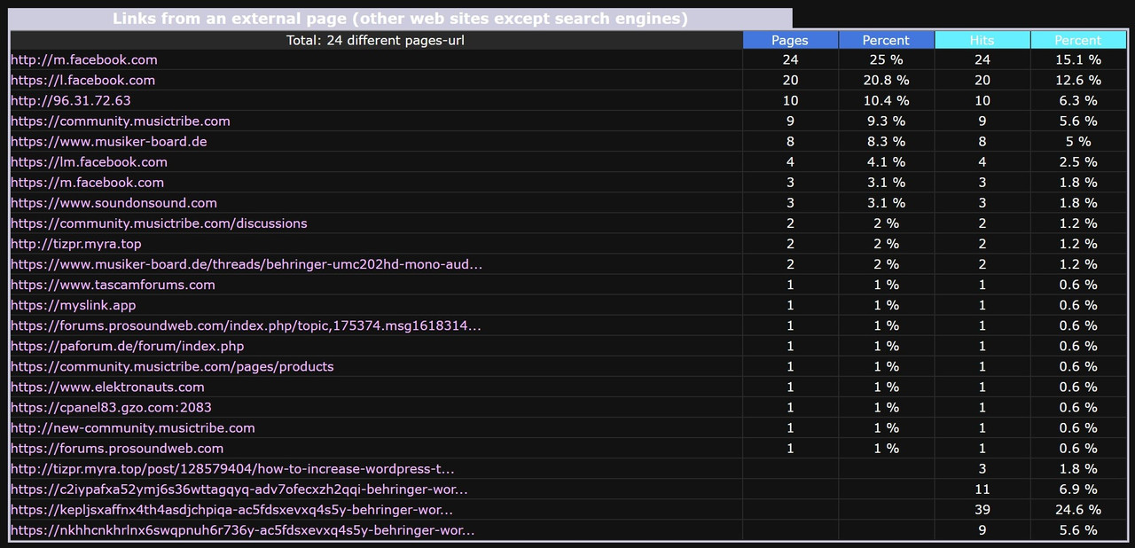Select hits value 1 in myslink.app row
The height and width of the screenshot is (548, 1135).
tap(982, 304)
